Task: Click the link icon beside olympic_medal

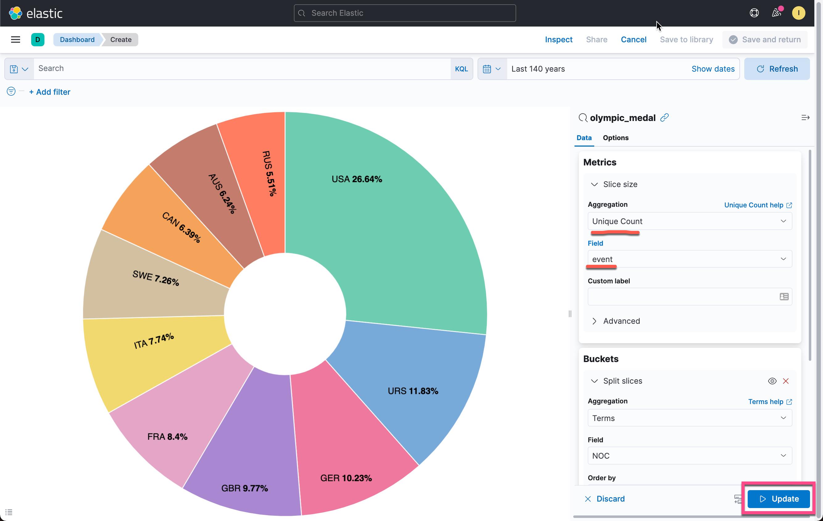Action: tap(664, 118)
